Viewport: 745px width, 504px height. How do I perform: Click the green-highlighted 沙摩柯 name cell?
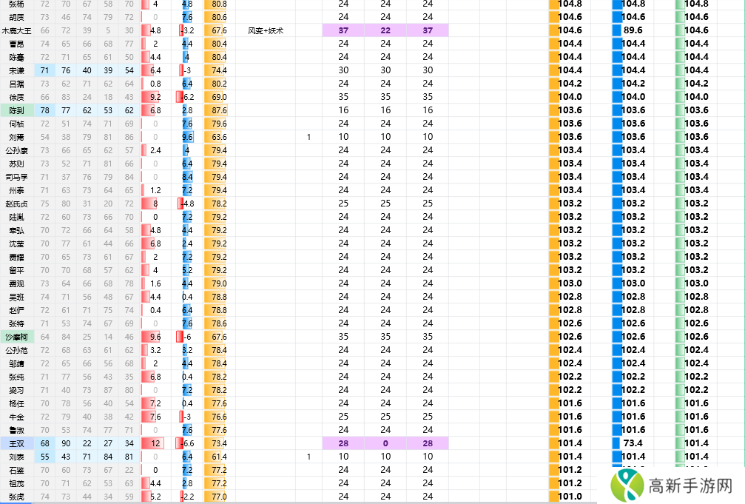click(16, 337)
